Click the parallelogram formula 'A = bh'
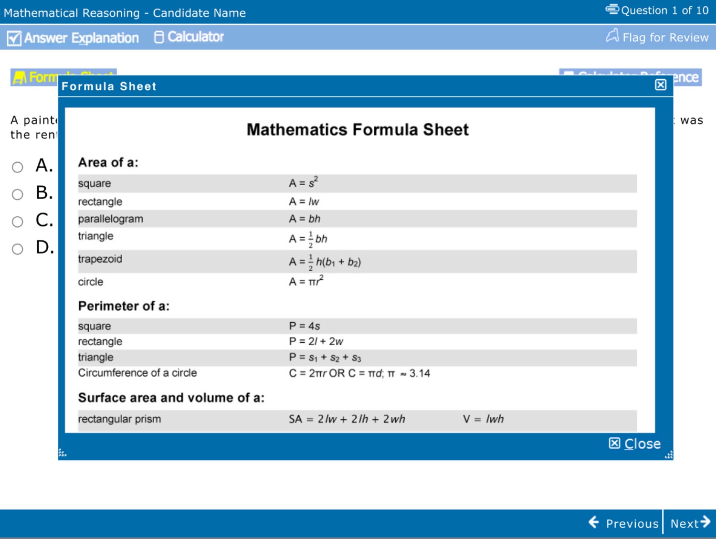716x539 pixels. (x=305, y=219)
